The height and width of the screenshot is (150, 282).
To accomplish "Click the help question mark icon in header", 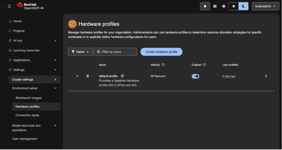I will [x=224, y=6].
